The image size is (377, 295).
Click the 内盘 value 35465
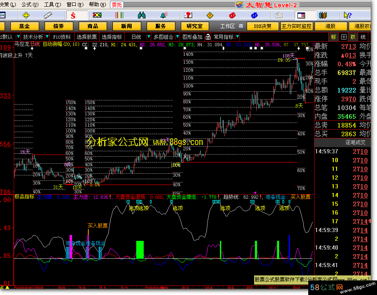(347, 116)
